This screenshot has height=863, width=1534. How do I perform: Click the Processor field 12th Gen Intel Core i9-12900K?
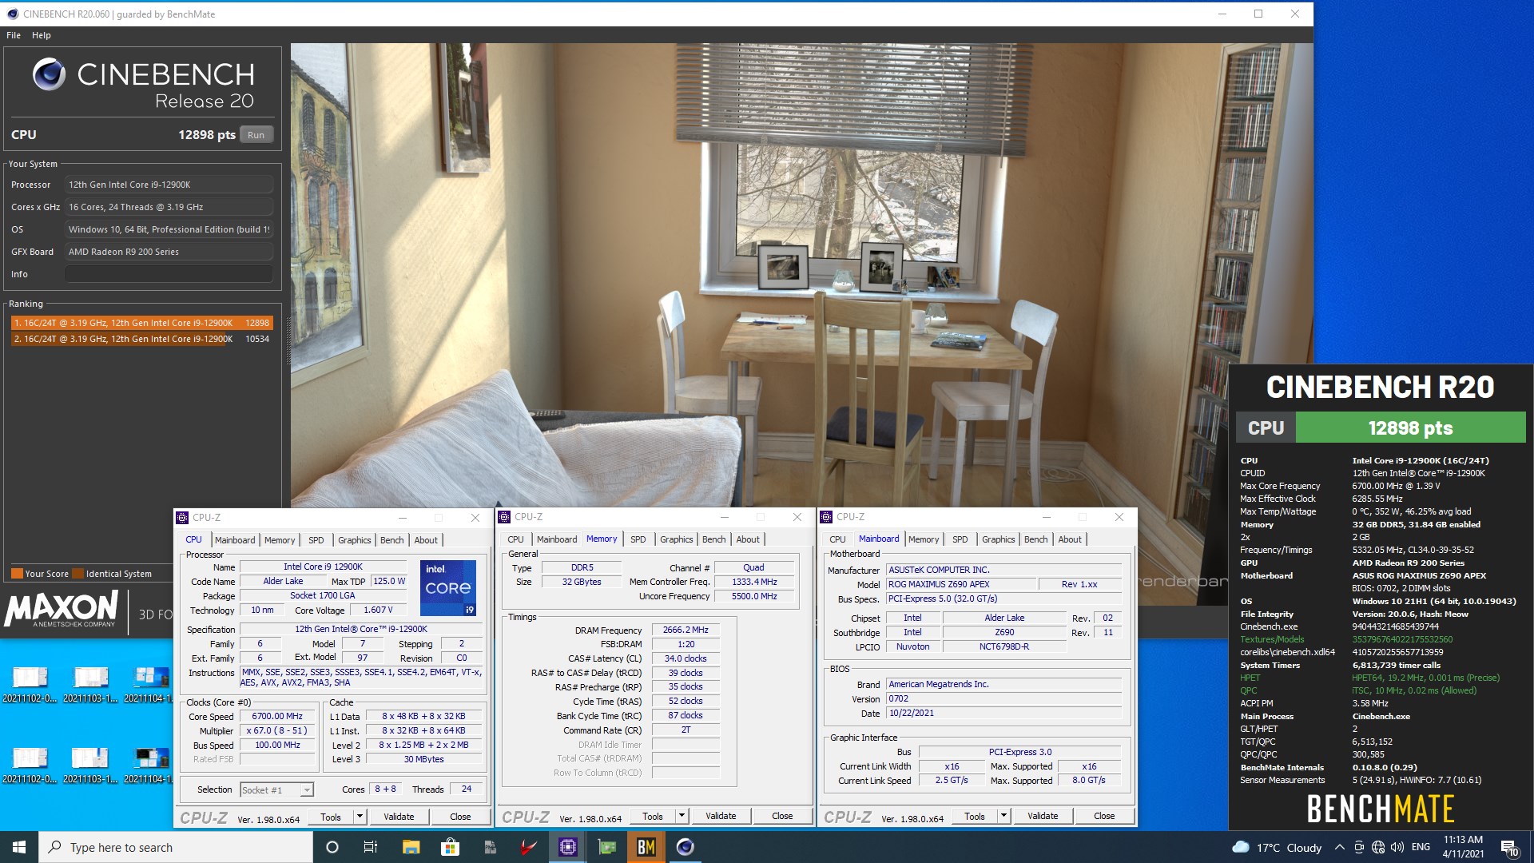coord(169,185)
